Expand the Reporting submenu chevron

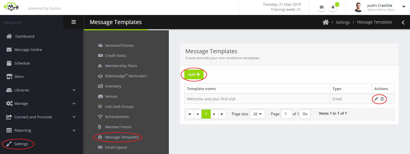[74, 131]
